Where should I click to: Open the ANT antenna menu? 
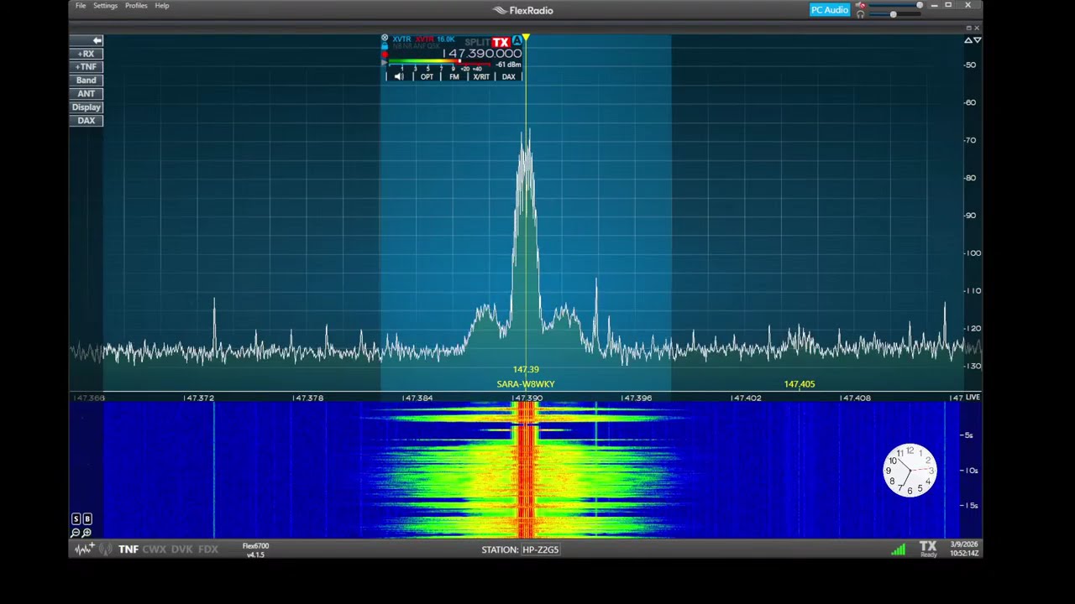coord(86,94)
